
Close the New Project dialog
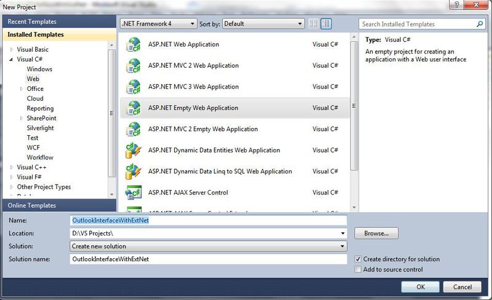476,4
